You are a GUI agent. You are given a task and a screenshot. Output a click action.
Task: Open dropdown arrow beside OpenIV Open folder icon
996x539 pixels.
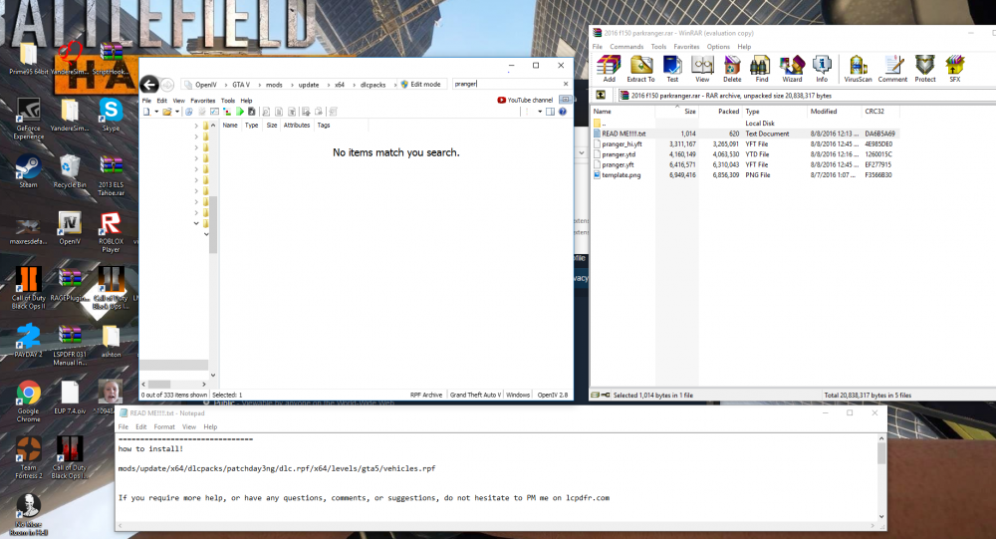[x=177, y=112]
